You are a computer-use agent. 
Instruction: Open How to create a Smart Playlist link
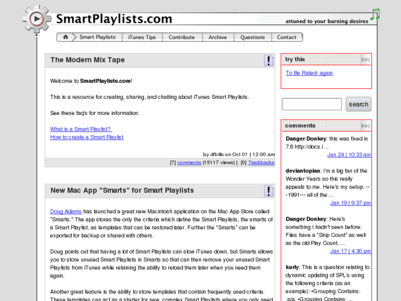(x=87, y=138)
